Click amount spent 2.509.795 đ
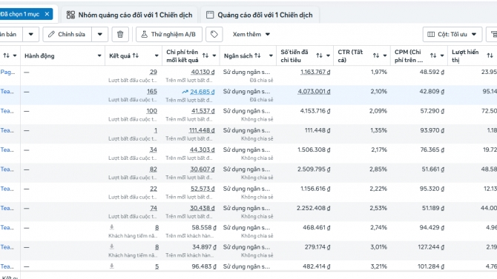 [x=314, y=169]
